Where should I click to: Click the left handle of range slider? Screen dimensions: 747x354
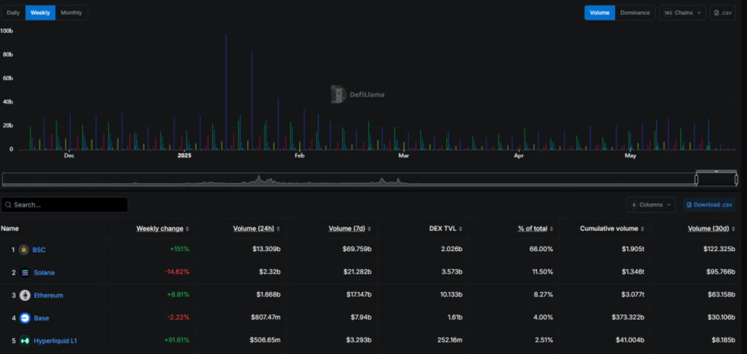pyautogui.click(x=697, y=180)
